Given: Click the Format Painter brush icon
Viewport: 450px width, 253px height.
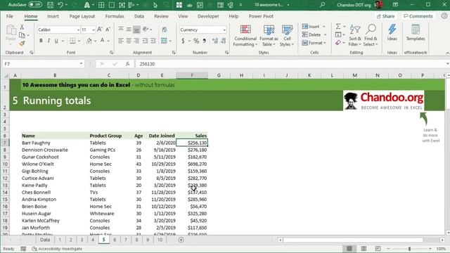Looking at the screenshot, I should [22, 44].
